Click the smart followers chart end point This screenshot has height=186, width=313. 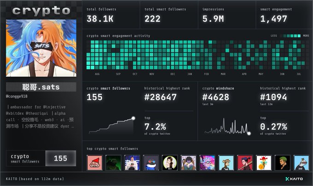pos(133,118)
